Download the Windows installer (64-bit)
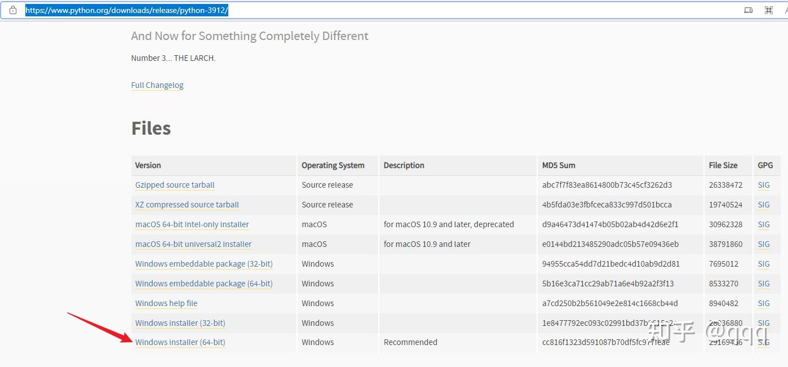The image size is (788, 367). click(x=180, y=342)
